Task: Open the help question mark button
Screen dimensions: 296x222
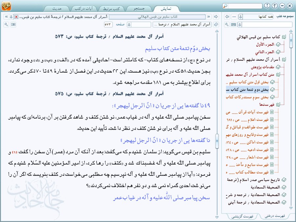Action: pos(275,6)
